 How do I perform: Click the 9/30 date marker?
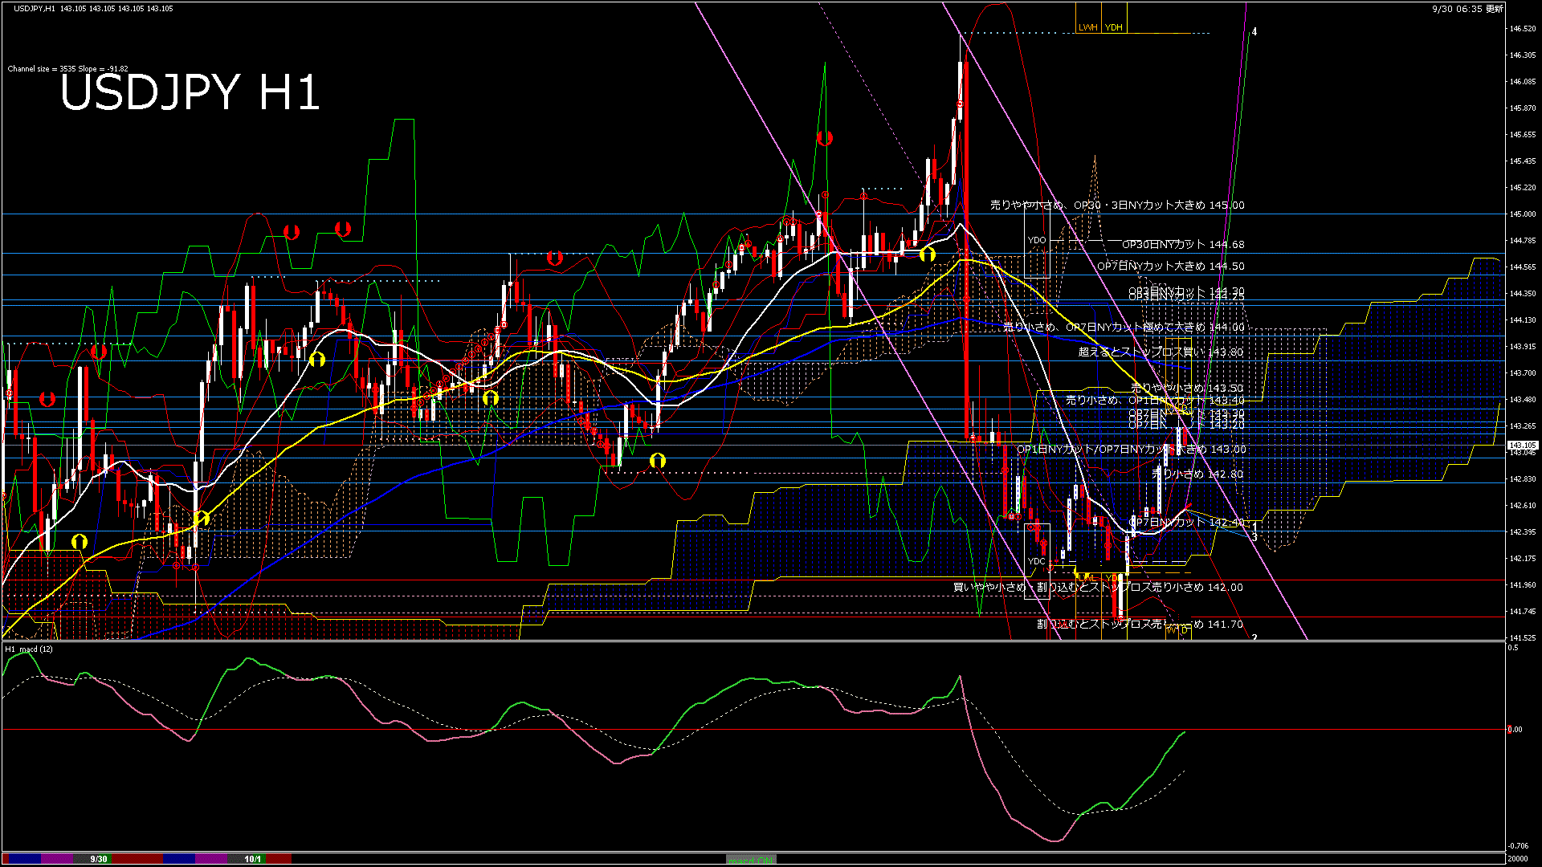(x=99, y=859)
